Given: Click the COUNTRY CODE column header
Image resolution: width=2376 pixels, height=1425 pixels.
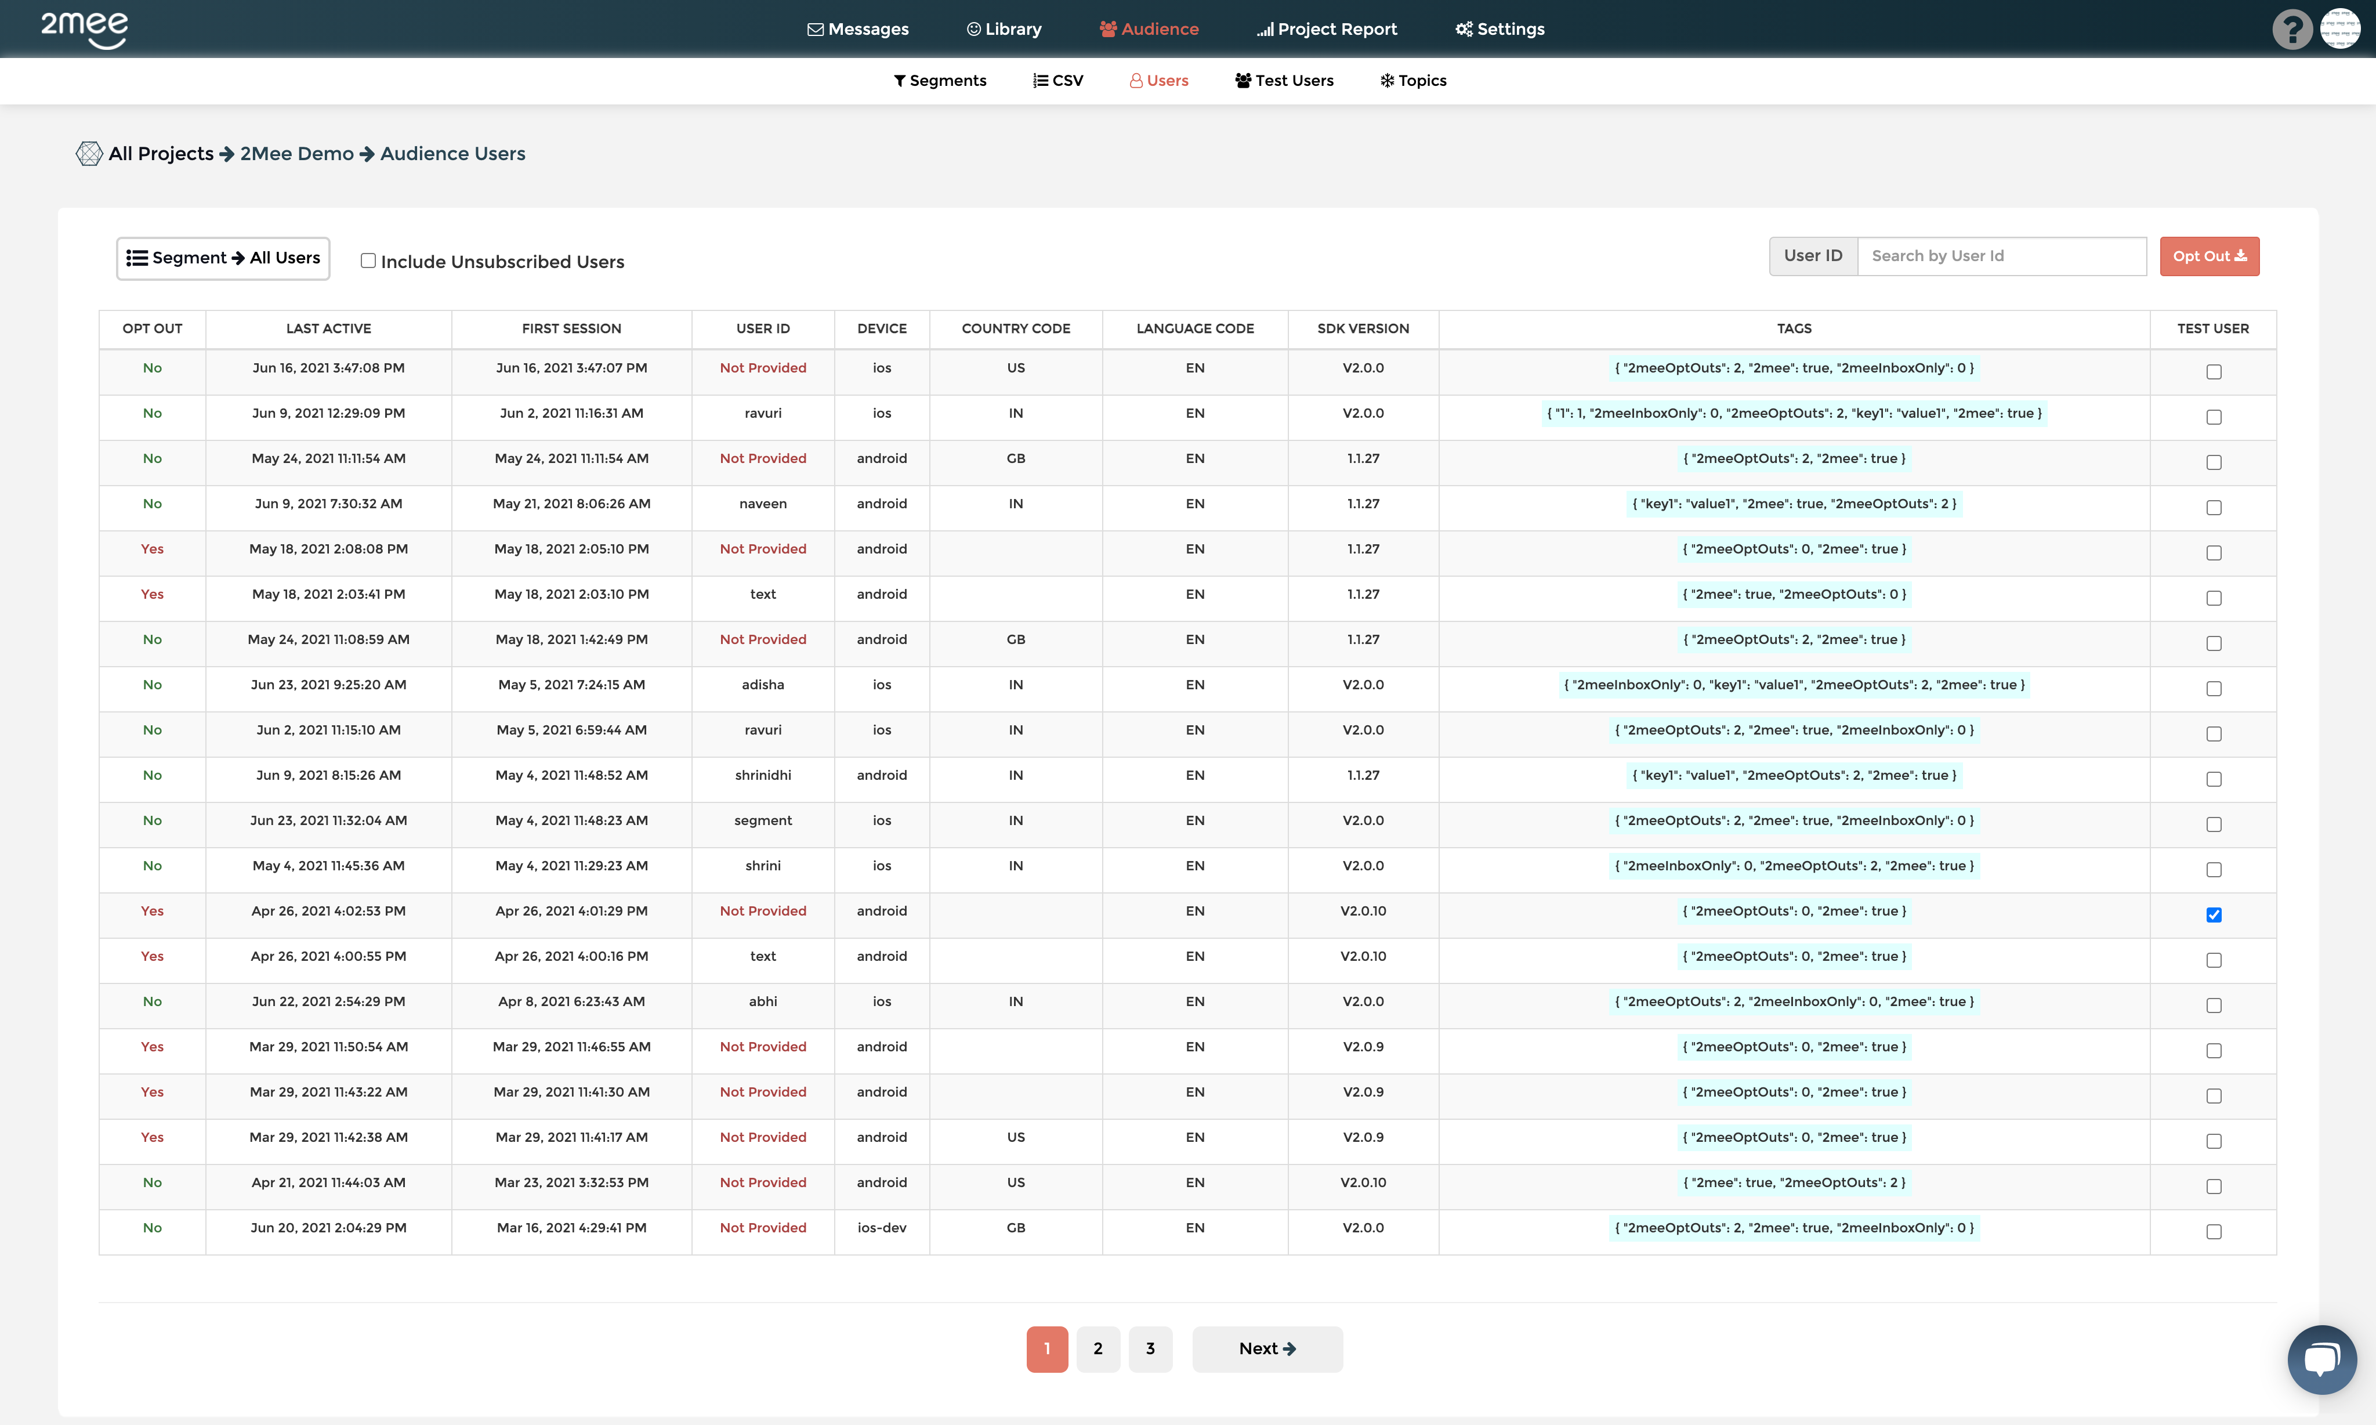Looking at the screenshot, I should coord(1016,328).
